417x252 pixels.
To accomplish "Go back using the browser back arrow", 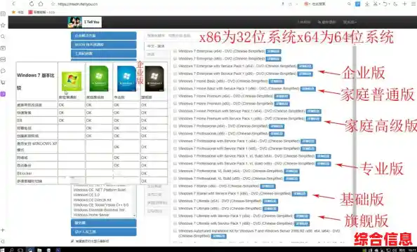I will click(14, 3).
